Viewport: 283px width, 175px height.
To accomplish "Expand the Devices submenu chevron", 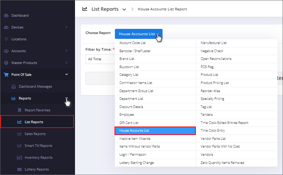I will pyautogui.click(x=66, y=27).
